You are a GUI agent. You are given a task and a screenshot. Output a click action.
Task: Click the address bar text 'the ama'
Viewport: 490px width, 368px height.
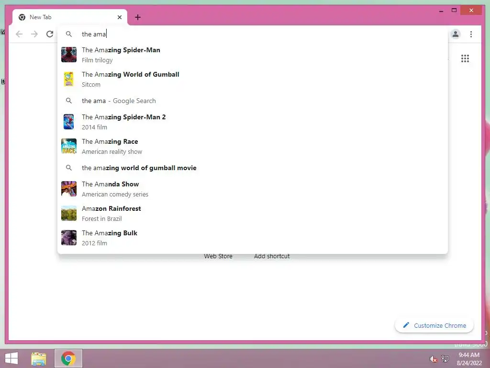94,34
